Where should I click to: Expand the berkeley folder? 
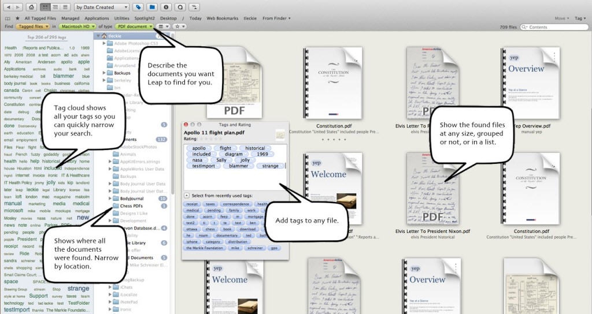click(x=104, y=80)
